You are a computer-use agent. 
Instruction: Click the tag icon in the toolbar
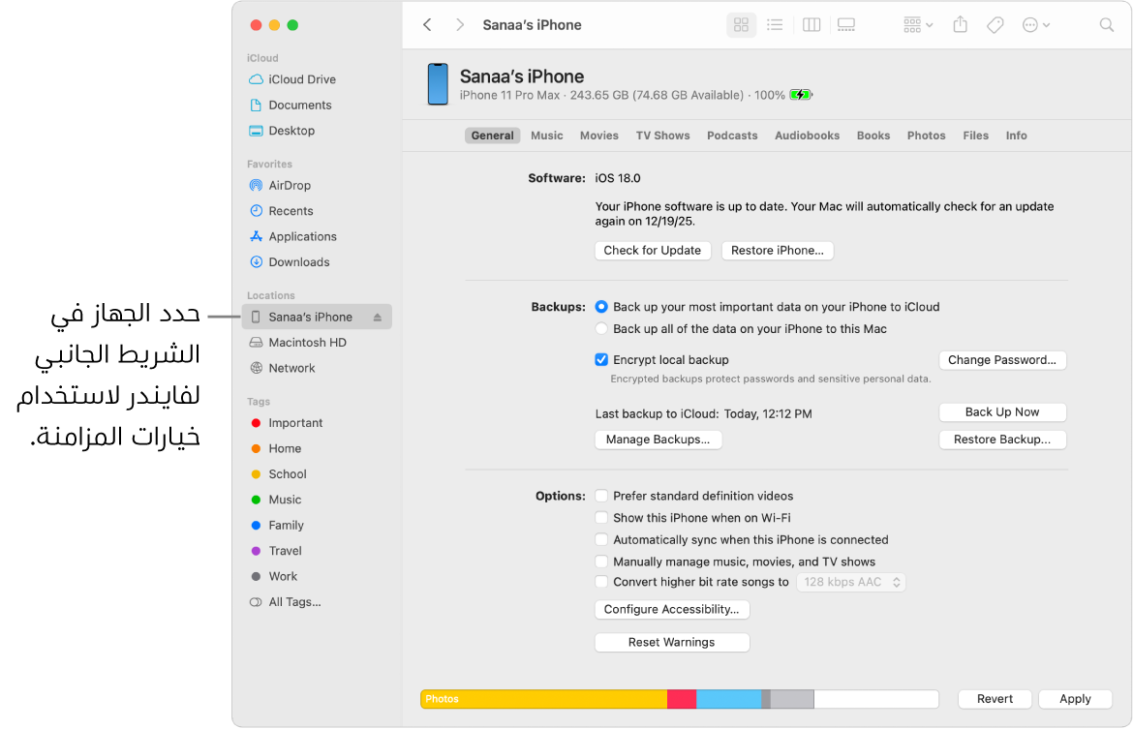click(995, 25)
